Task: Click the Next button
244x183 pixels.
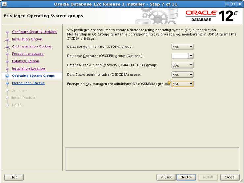Action: pyautogui.click(x=186, y=177)
